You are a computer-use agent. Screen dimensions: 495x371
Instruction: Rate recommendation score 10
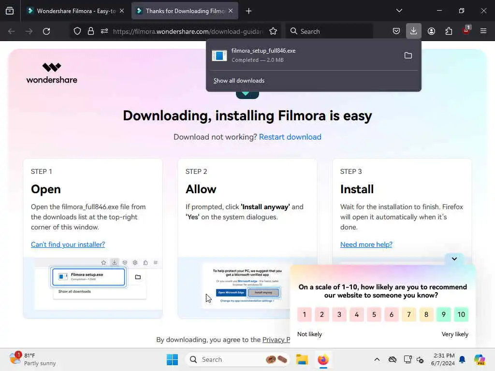tap(461, 314)
